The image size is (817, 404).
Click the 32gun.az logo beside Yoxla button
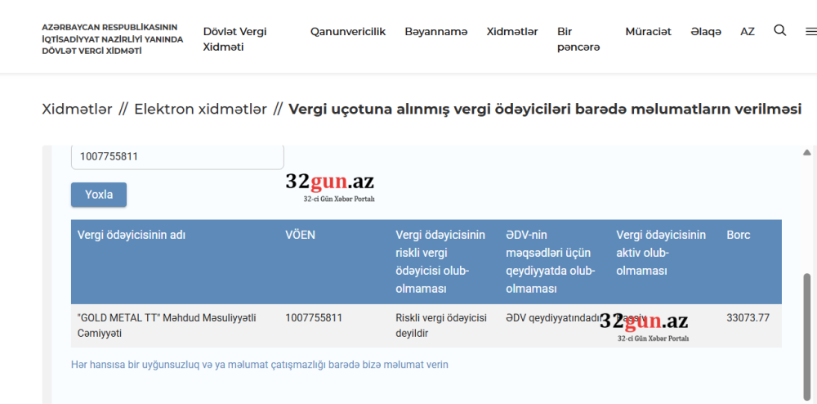point(329,186)
